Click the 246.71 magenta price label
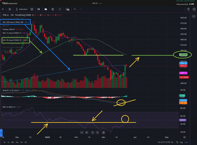197x145 pixels. point(183,73)
